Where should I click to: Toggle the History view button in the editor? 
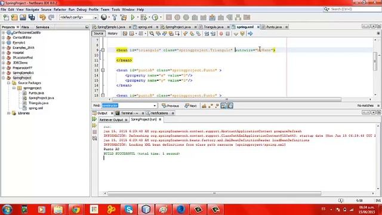click(x=113, y=33)
